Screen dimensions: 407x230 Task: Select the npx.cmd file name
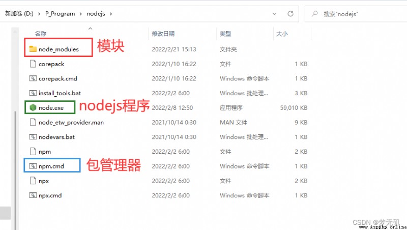(50, 195)
